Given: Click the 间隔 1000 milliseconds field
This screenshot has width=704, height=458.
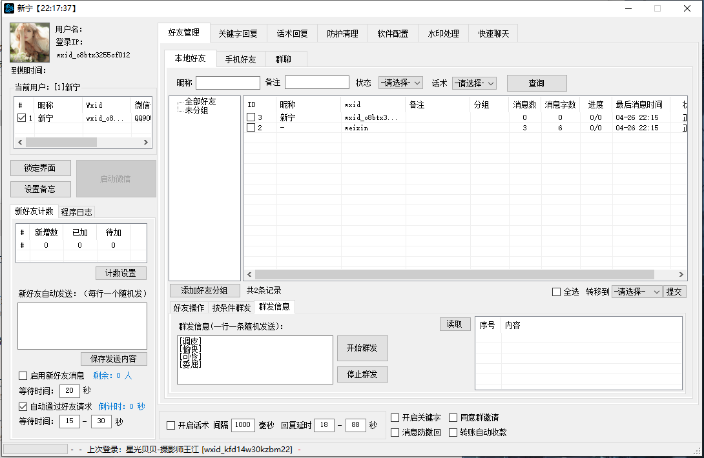Looking at the screenshot, I should coord(243,425).
